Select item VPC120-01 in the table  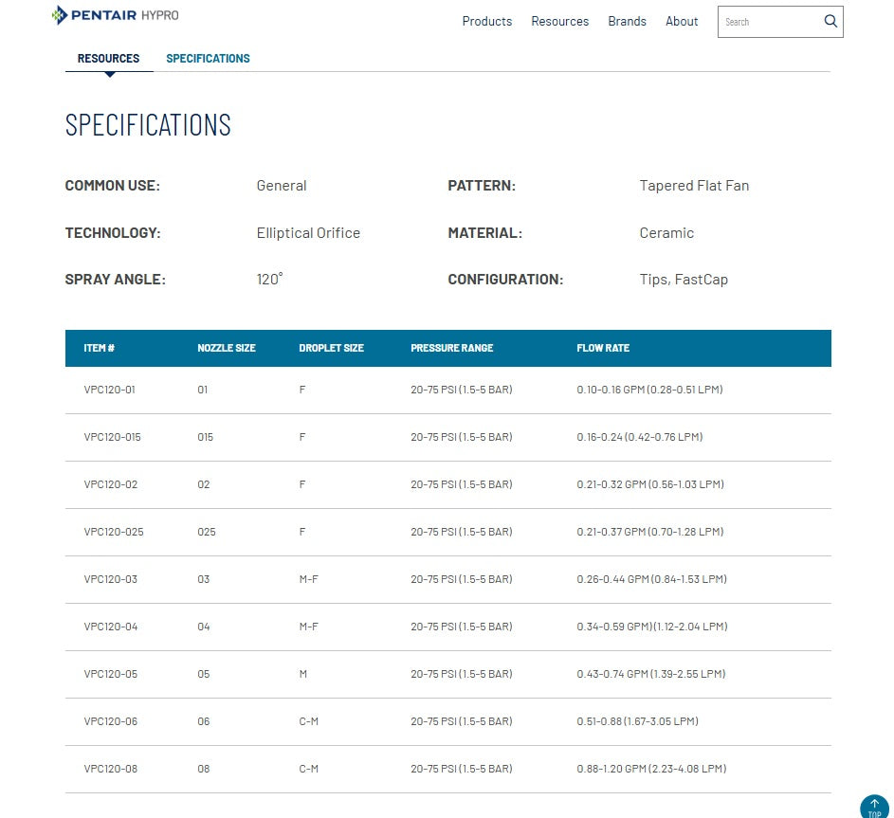110,390
